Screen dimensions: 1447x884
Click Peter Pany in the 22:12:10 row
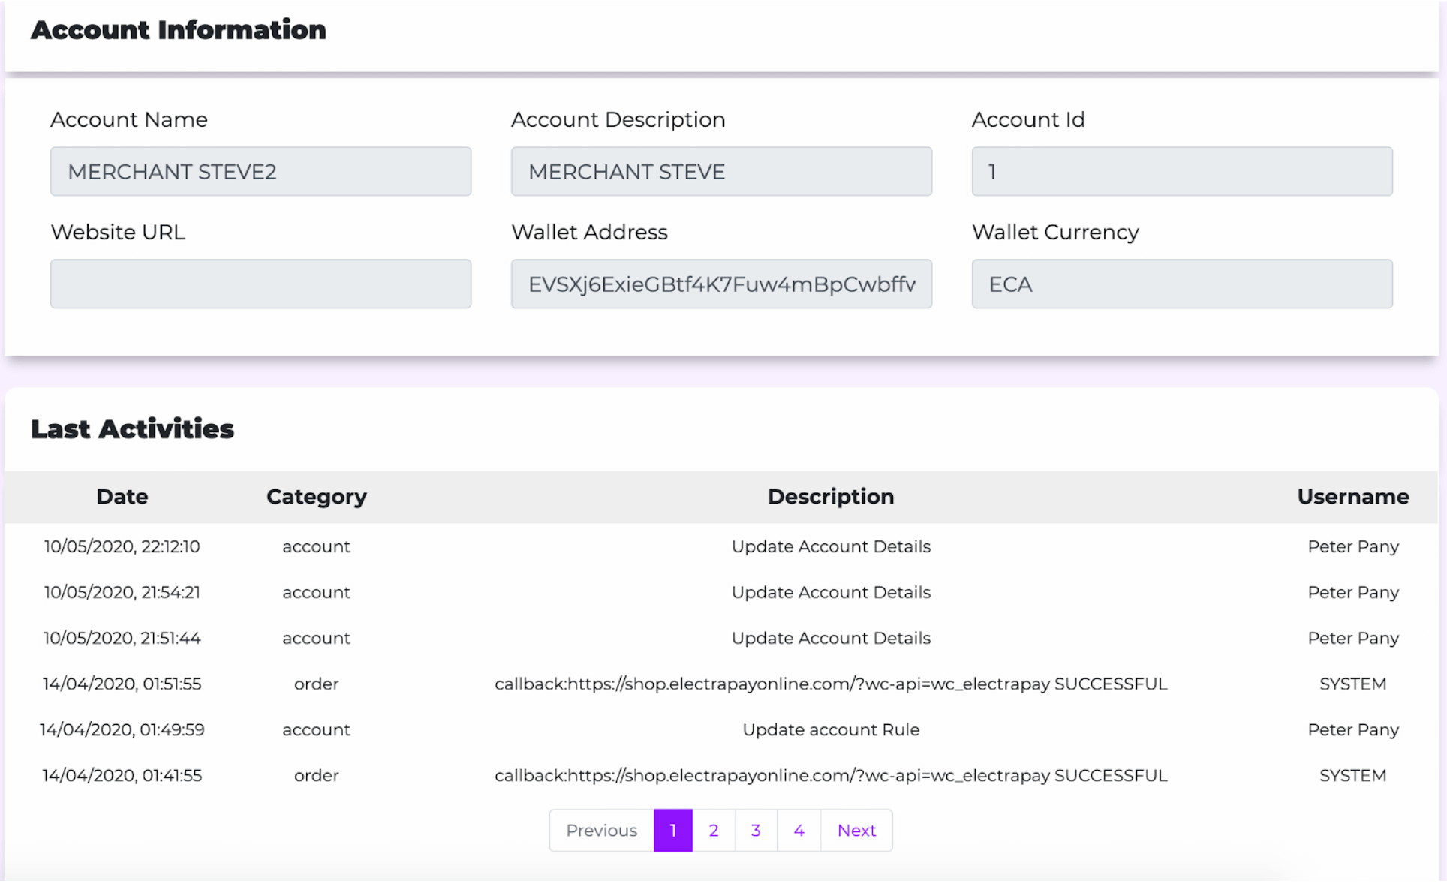(x=1353, y=546)
